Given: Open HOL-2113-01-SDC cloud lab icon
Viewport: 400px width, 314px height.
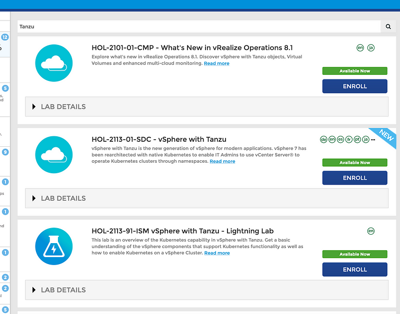Looking at the screenshot, I should click(54, 155).
